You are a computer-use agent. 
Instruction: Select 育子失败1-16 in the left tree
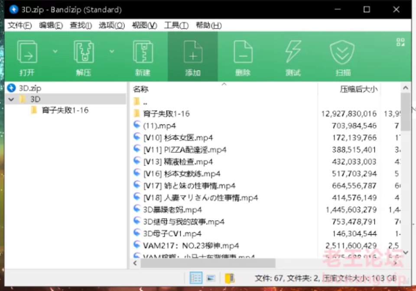(65, 110)
